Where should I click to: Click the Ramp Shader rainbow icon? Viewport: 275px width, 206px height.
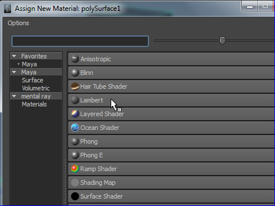pos(75,169)
